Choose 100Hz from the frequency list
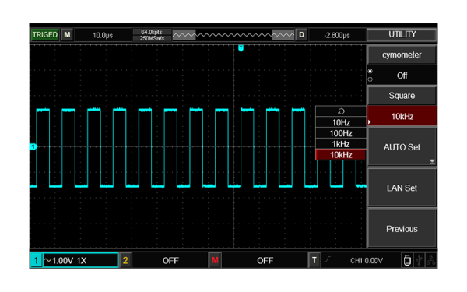 (x=341, y=133)
